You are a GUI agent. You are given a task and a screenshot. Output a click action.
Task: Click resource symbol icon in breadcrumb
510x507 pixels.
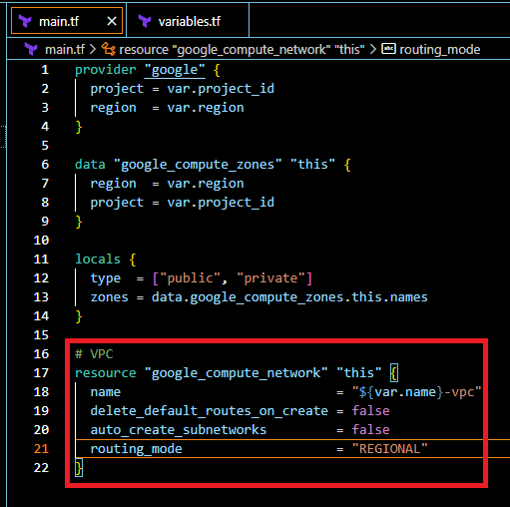109,49
